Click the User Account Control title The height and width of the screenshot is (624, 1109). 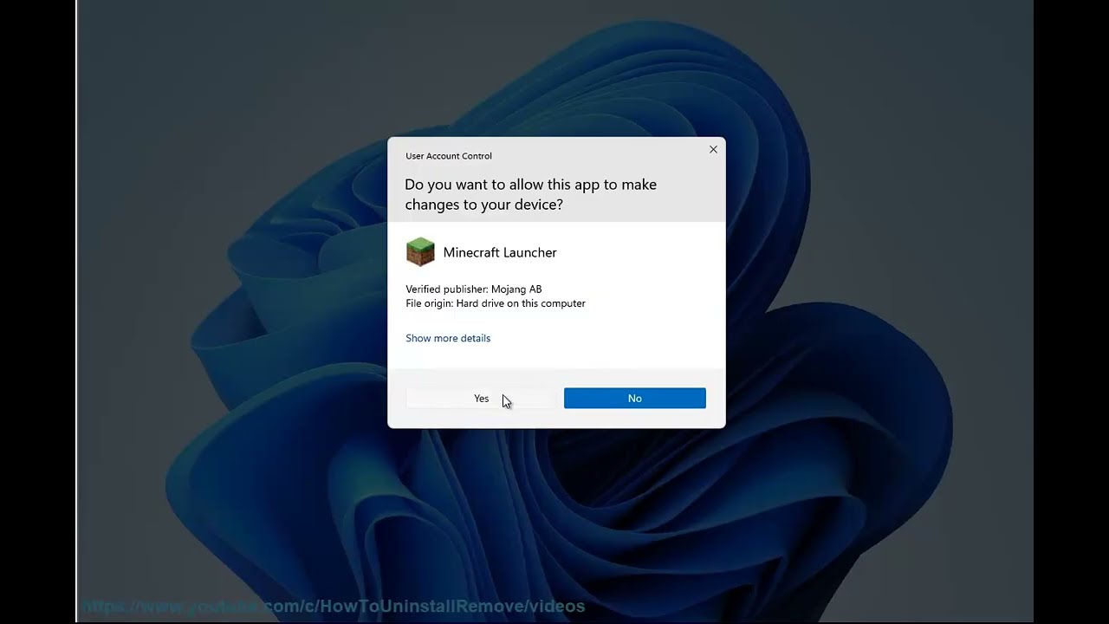click(x=449, y=156)
